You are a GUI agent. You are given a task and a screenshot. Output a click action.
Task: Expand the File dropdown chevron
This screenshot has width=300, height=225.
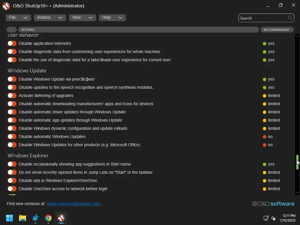(x=25, y=18)
